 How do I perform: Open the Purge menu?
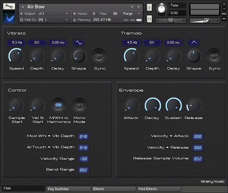coord(132,14)
